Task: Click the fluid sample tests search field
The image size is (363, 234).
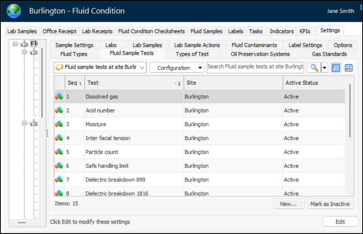Action: [x=255, y=67]
